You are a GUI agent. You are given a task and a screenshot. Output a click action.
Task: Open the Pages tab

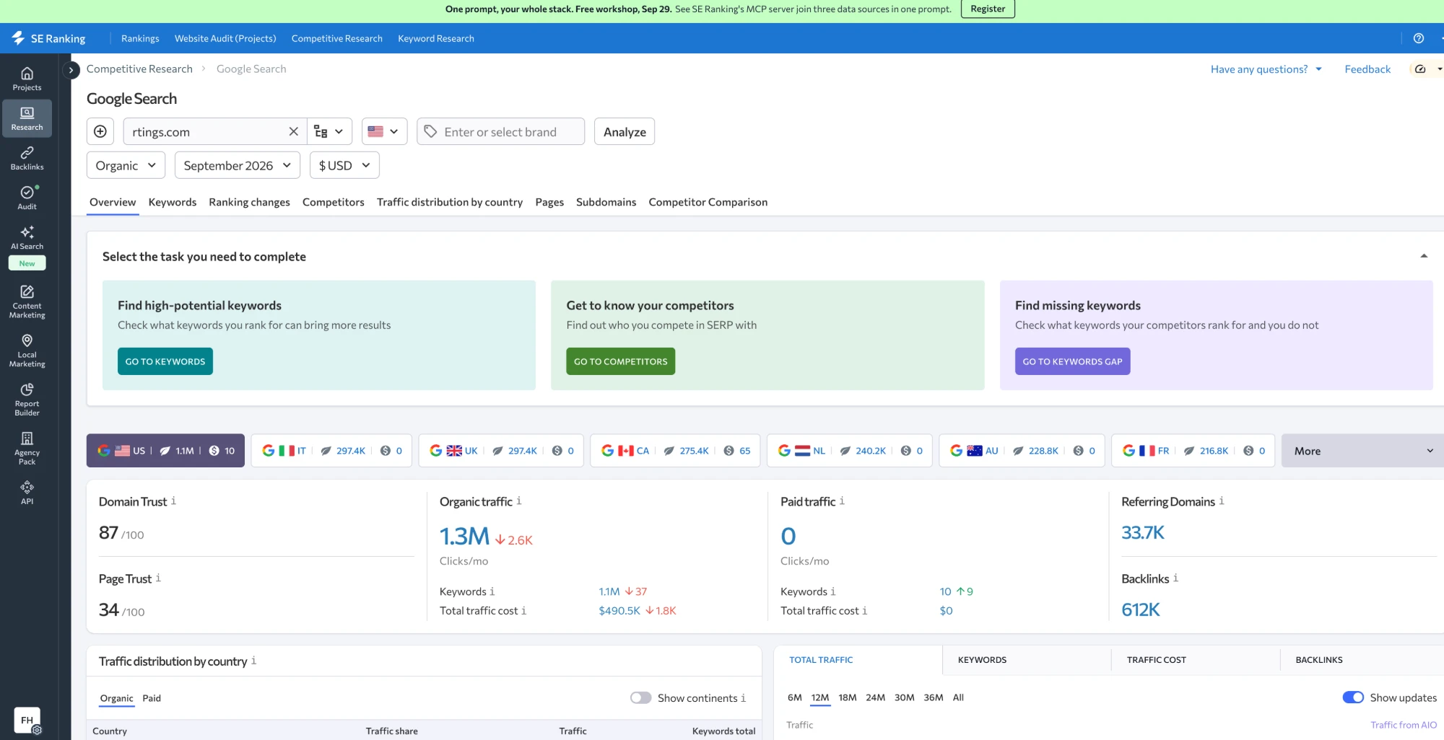click(x=549, y=202)
